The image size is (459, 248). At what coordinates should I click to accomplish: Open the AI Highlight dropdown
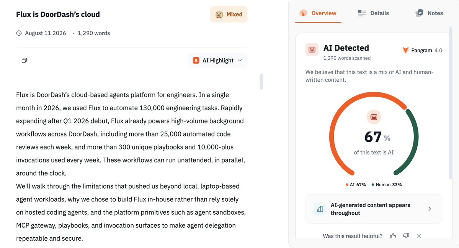point(218,61)
